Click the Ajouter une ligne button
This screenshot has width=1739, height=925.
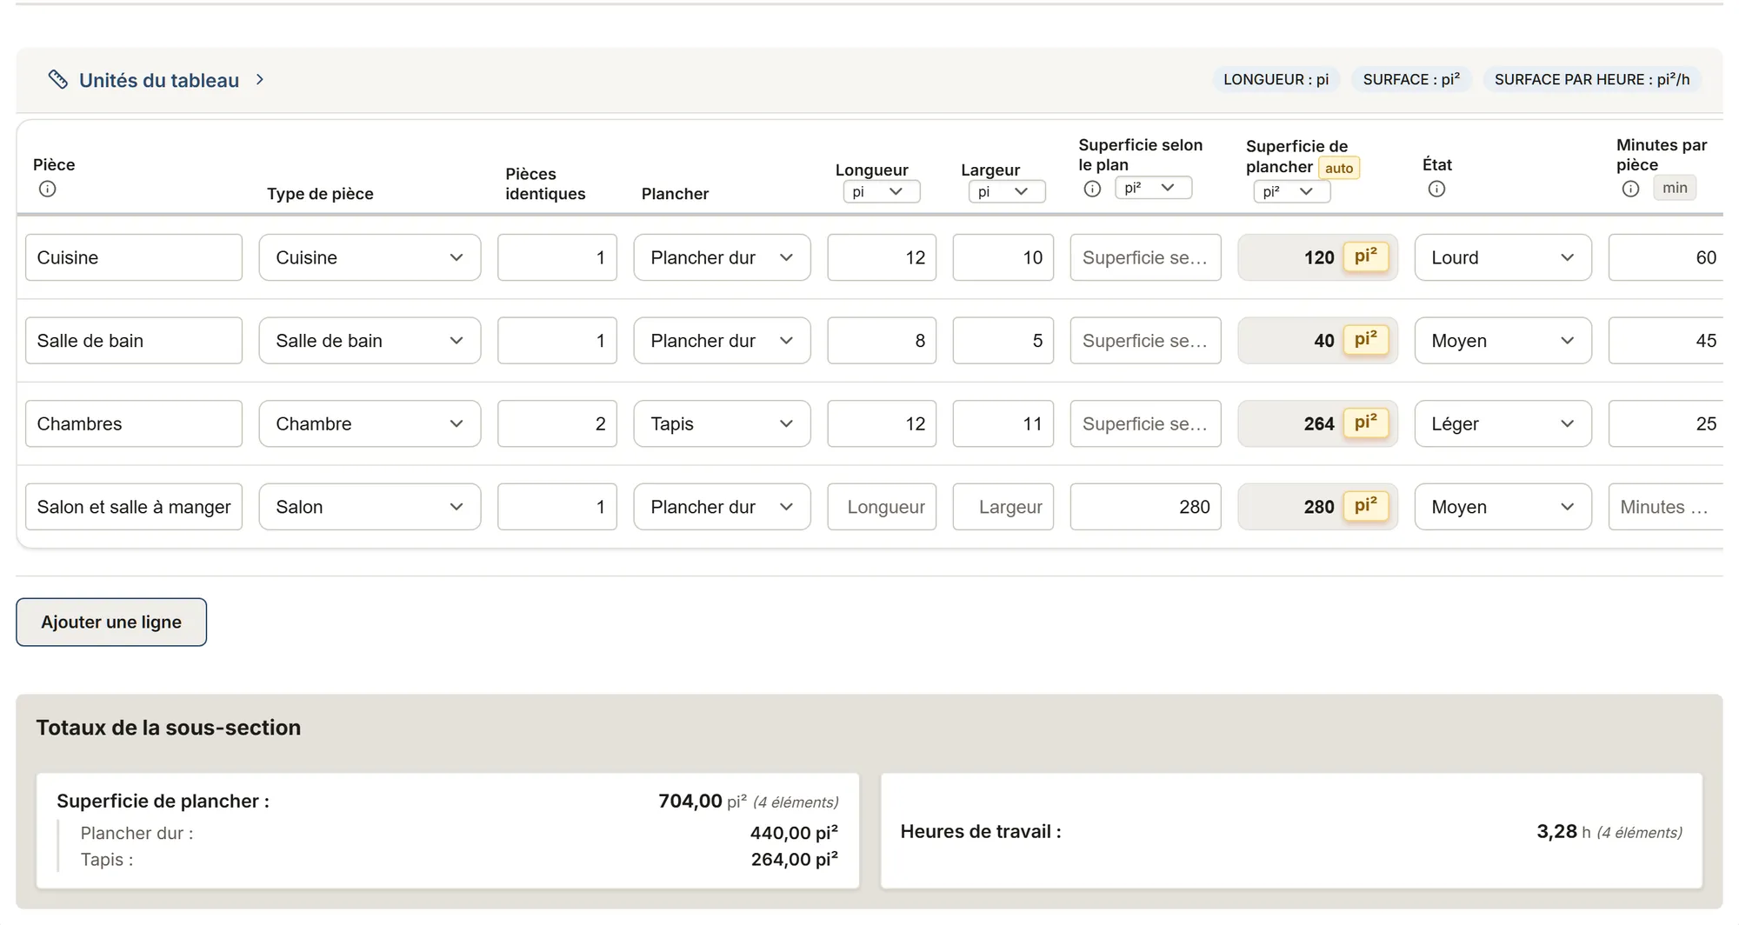pyautogui.click(x=111, y=622)
